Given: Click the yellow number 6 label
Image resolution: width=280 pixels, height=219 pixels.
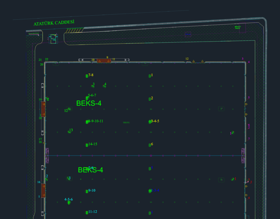Looking at the screenshot, I should 152,144.
